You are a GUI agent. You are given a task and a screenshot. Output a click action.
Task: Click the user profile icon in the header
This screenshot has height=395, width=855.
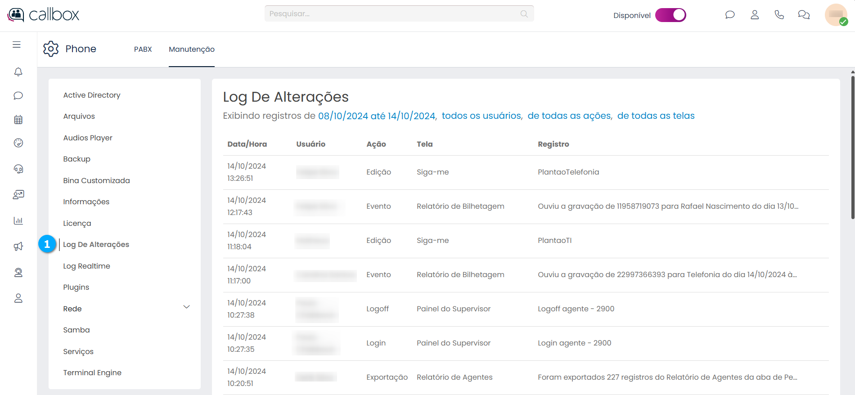click(x=755, y=15)
